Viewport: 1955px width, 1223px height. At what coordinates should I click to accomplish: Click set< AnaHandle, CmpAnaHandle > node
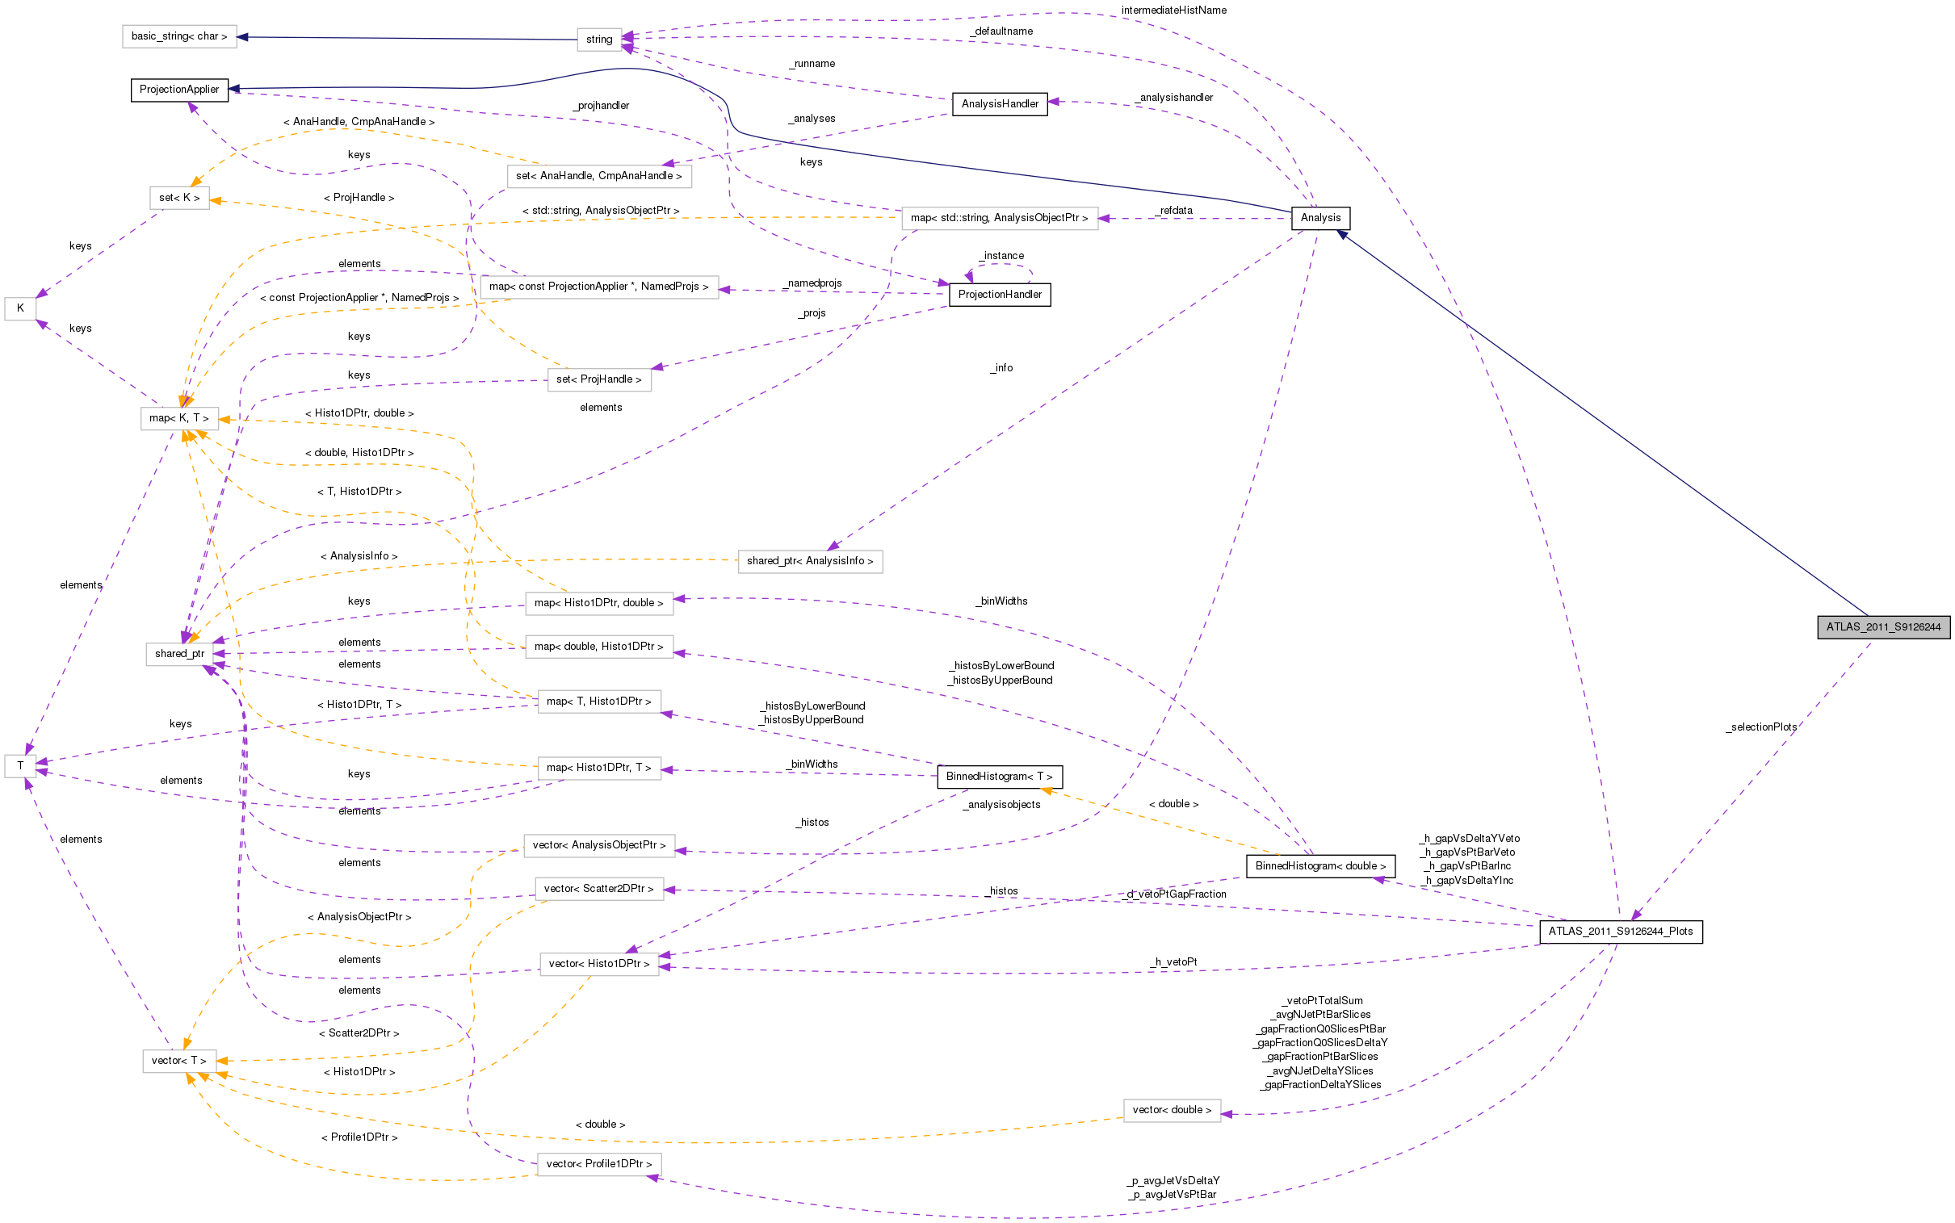pos(598,176)
